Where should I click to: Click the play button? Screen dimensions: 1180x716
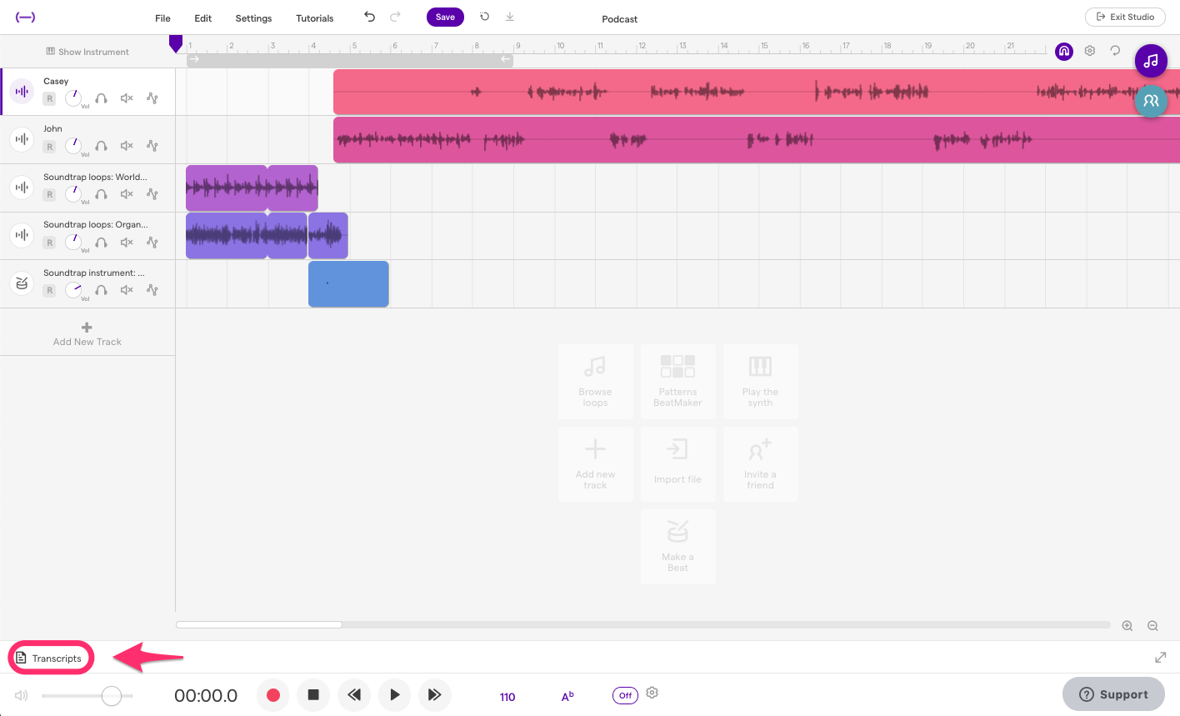click(394, 694)
